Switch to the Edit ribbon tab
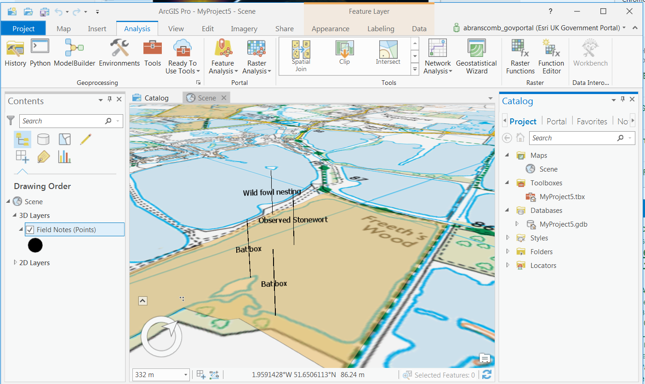Image resolution: width=645 pixels, height=384 pixels. pos(208,28)
